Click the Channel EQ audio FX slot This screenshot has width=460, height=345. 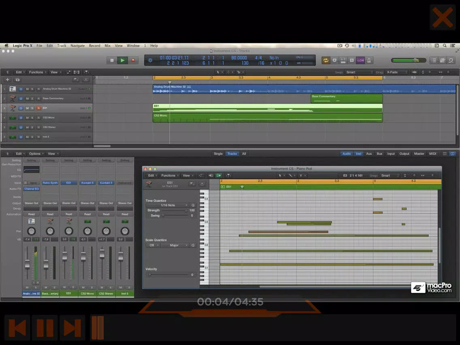(x=32, y=189)
